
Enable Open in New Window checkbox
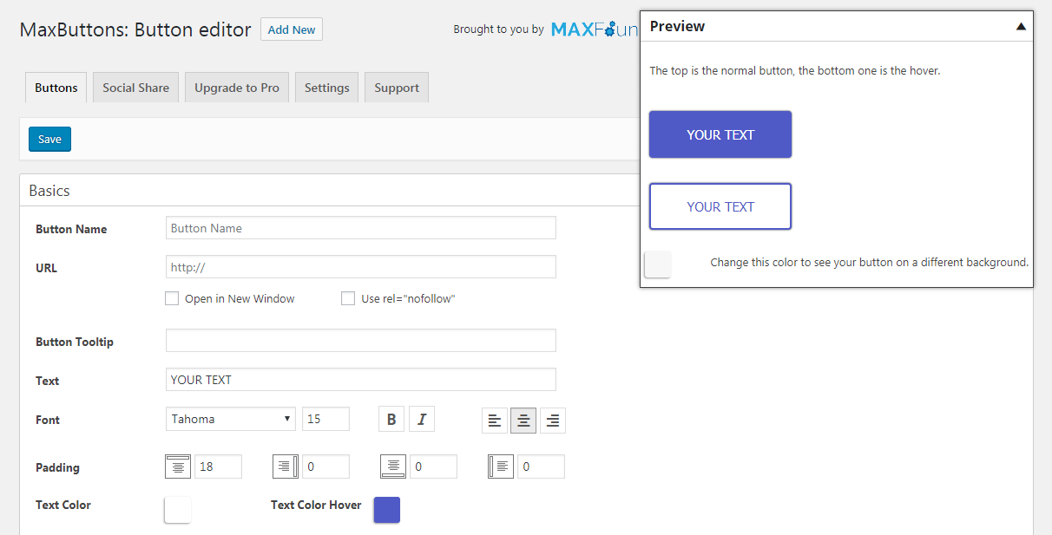click(x=172, y=298)
